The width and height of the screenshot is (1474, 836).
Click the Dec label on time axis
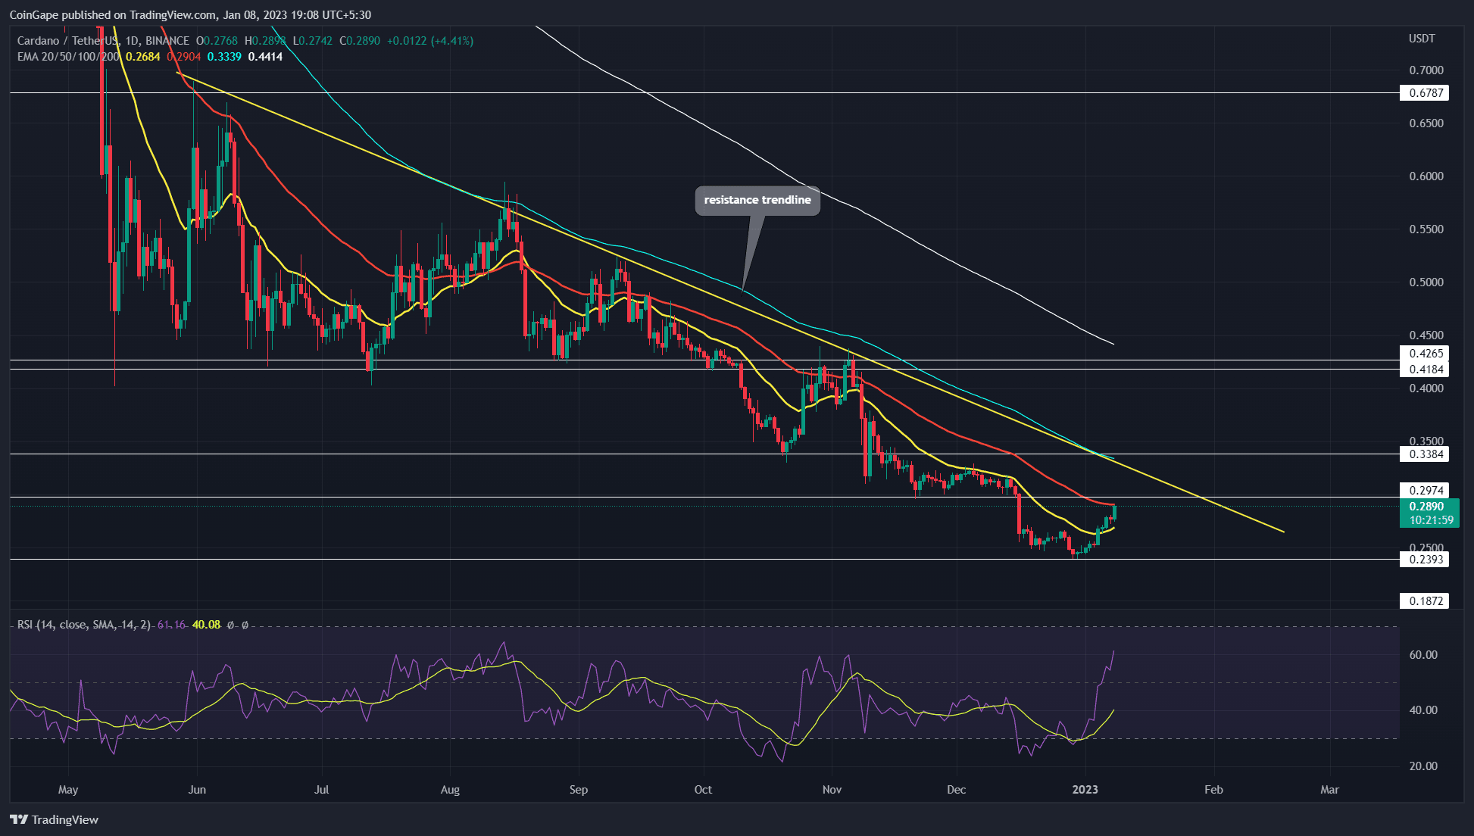(957, 790)
